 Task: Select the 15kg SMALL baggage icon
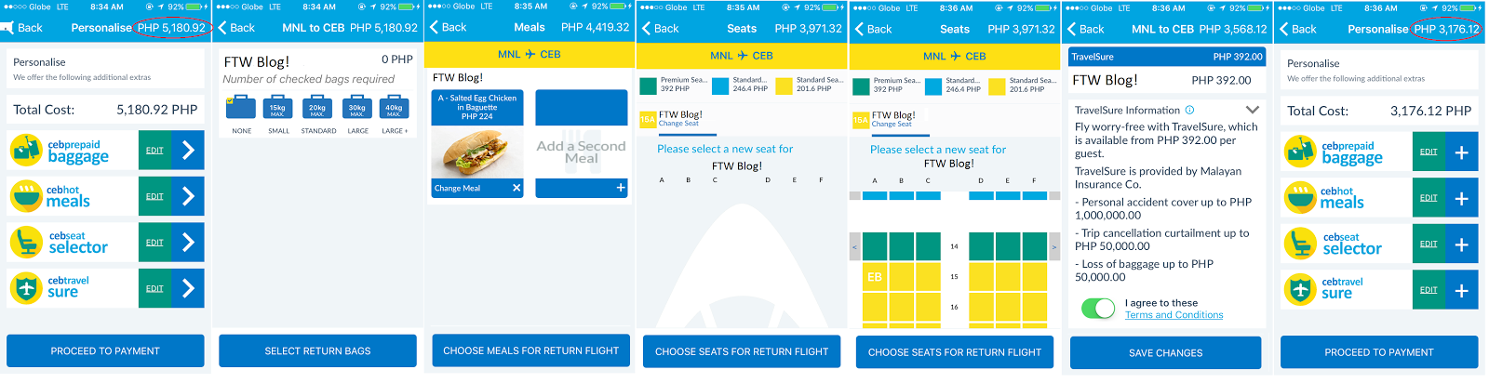(277, 108)
